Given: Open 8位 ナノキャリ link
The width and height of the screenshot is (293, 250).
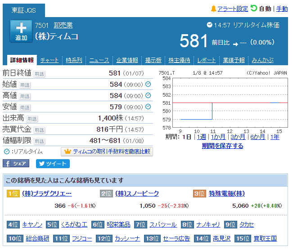Looking at the screenshot, I should pos(208,224).
